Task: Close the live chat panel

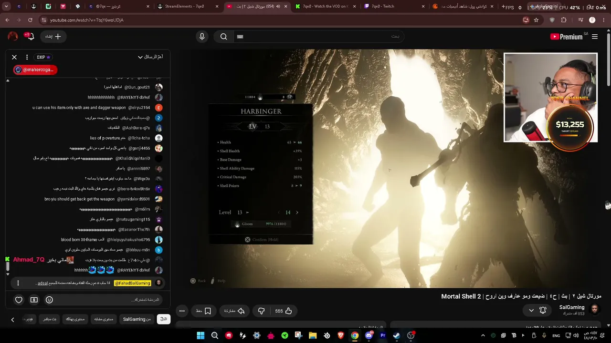Action: (14, 57)
